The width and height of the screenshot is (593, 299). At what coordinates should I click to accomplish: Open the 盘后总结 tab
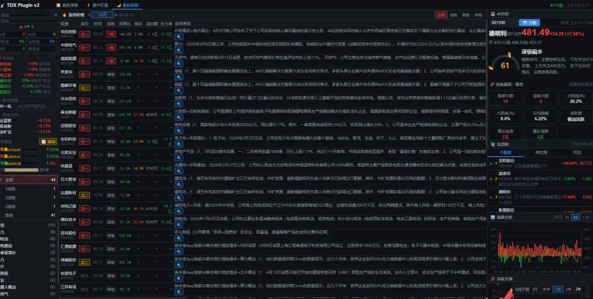pyautogui.click(x=127, y=5)
